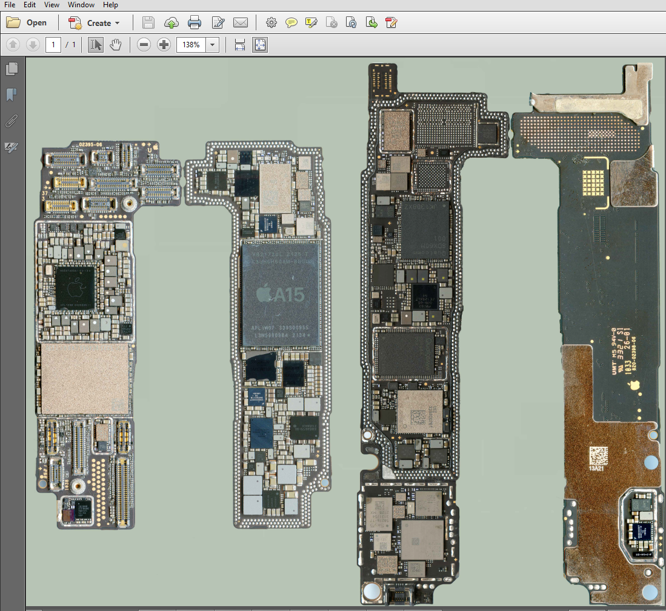Image resolution: width=666 pixels, height=611 pixels.
Task: Toggle fit one full page view
Action: pos(260,44)
